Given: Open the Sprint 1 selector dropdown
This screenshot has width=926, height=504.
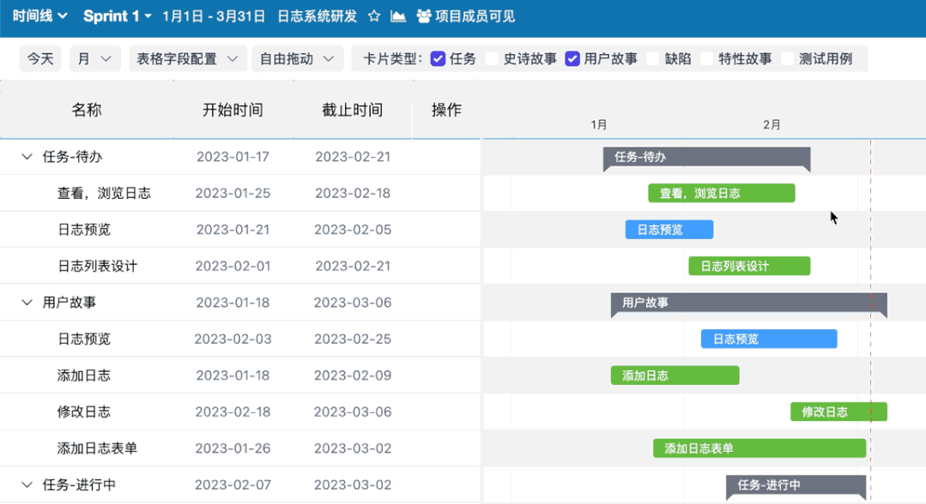Looking at the screenshot, I should coord(117,16).
